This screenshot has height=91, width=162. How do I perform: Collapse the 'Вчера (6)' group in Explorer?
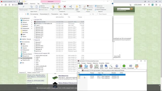point(34,40)
